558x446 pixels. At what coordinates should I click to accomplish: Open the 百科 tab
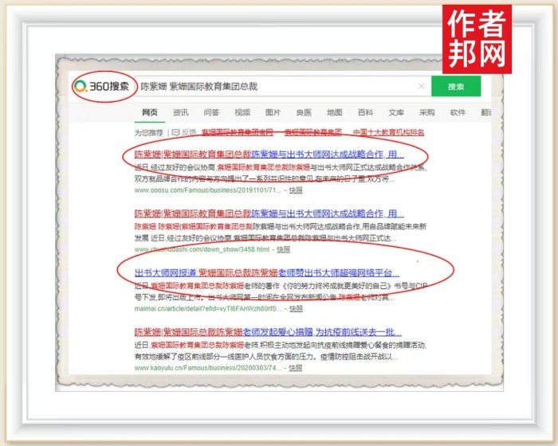pos(365,112)
